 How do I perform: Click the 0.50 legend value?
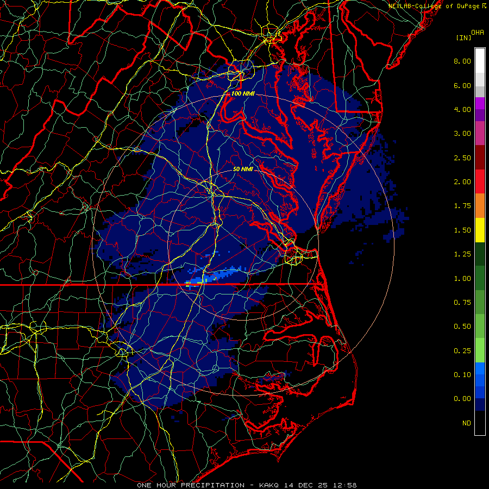[x=462, y=327]
